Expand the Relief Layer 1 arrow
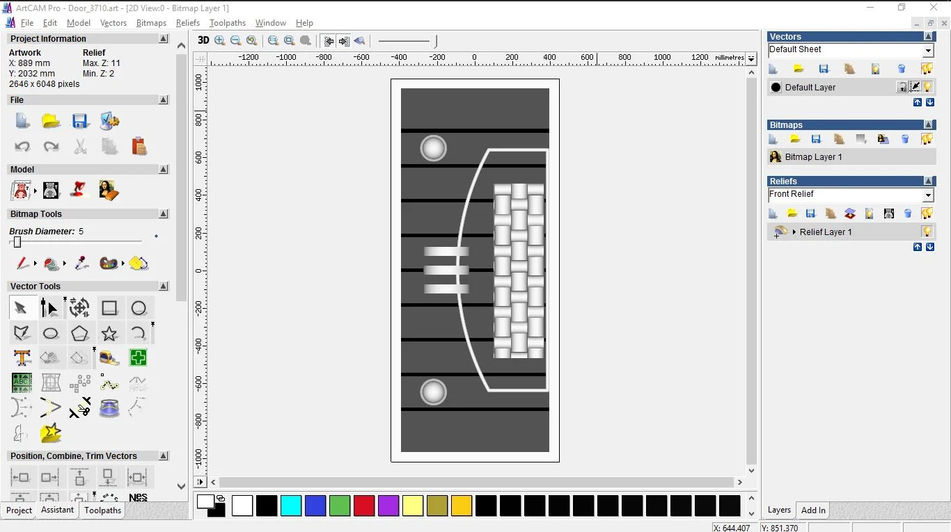Screen dimensions: 951x532 click(794, 232)
